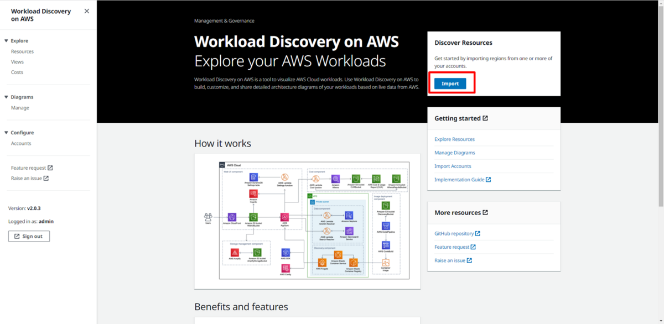Open the GitHub repository link
Viewport: 664px width, 324px height.
pyautogui.click(x=457, y=234)
